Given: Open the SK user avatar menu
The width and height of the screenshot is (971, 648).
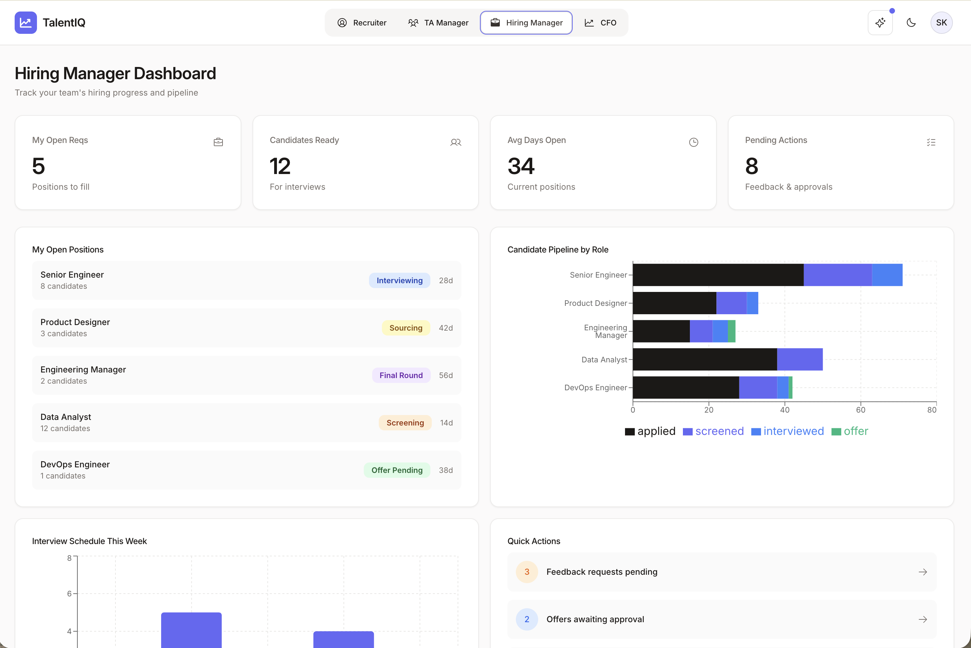Looking at the screenshot, I should [x=941, y=23].
